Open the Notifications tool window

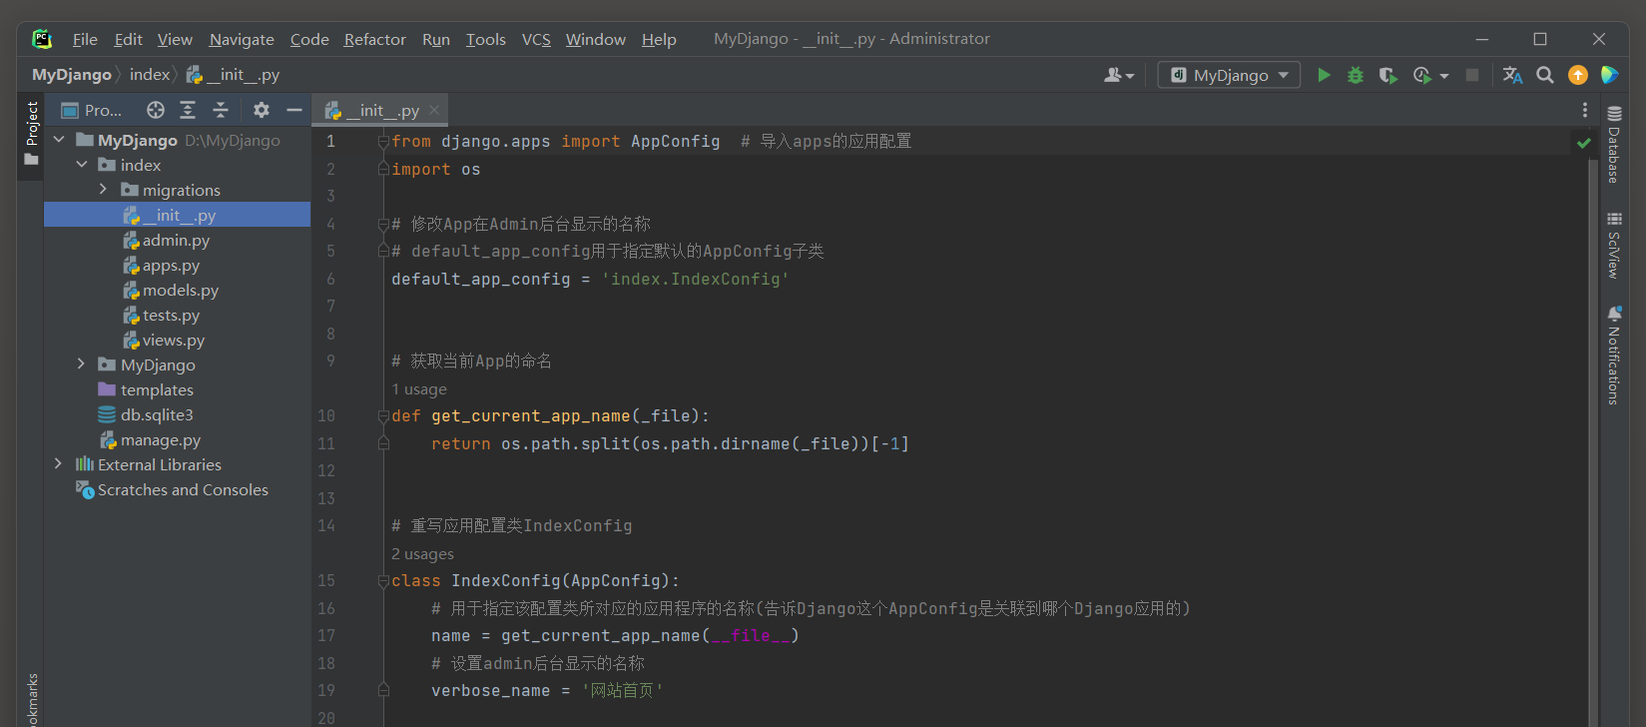(1613, 356)
